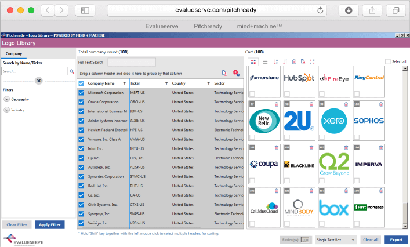Screen dimensions: 410x247
Task: Remove 2U logo from cart
Action: tap(311, 104)
